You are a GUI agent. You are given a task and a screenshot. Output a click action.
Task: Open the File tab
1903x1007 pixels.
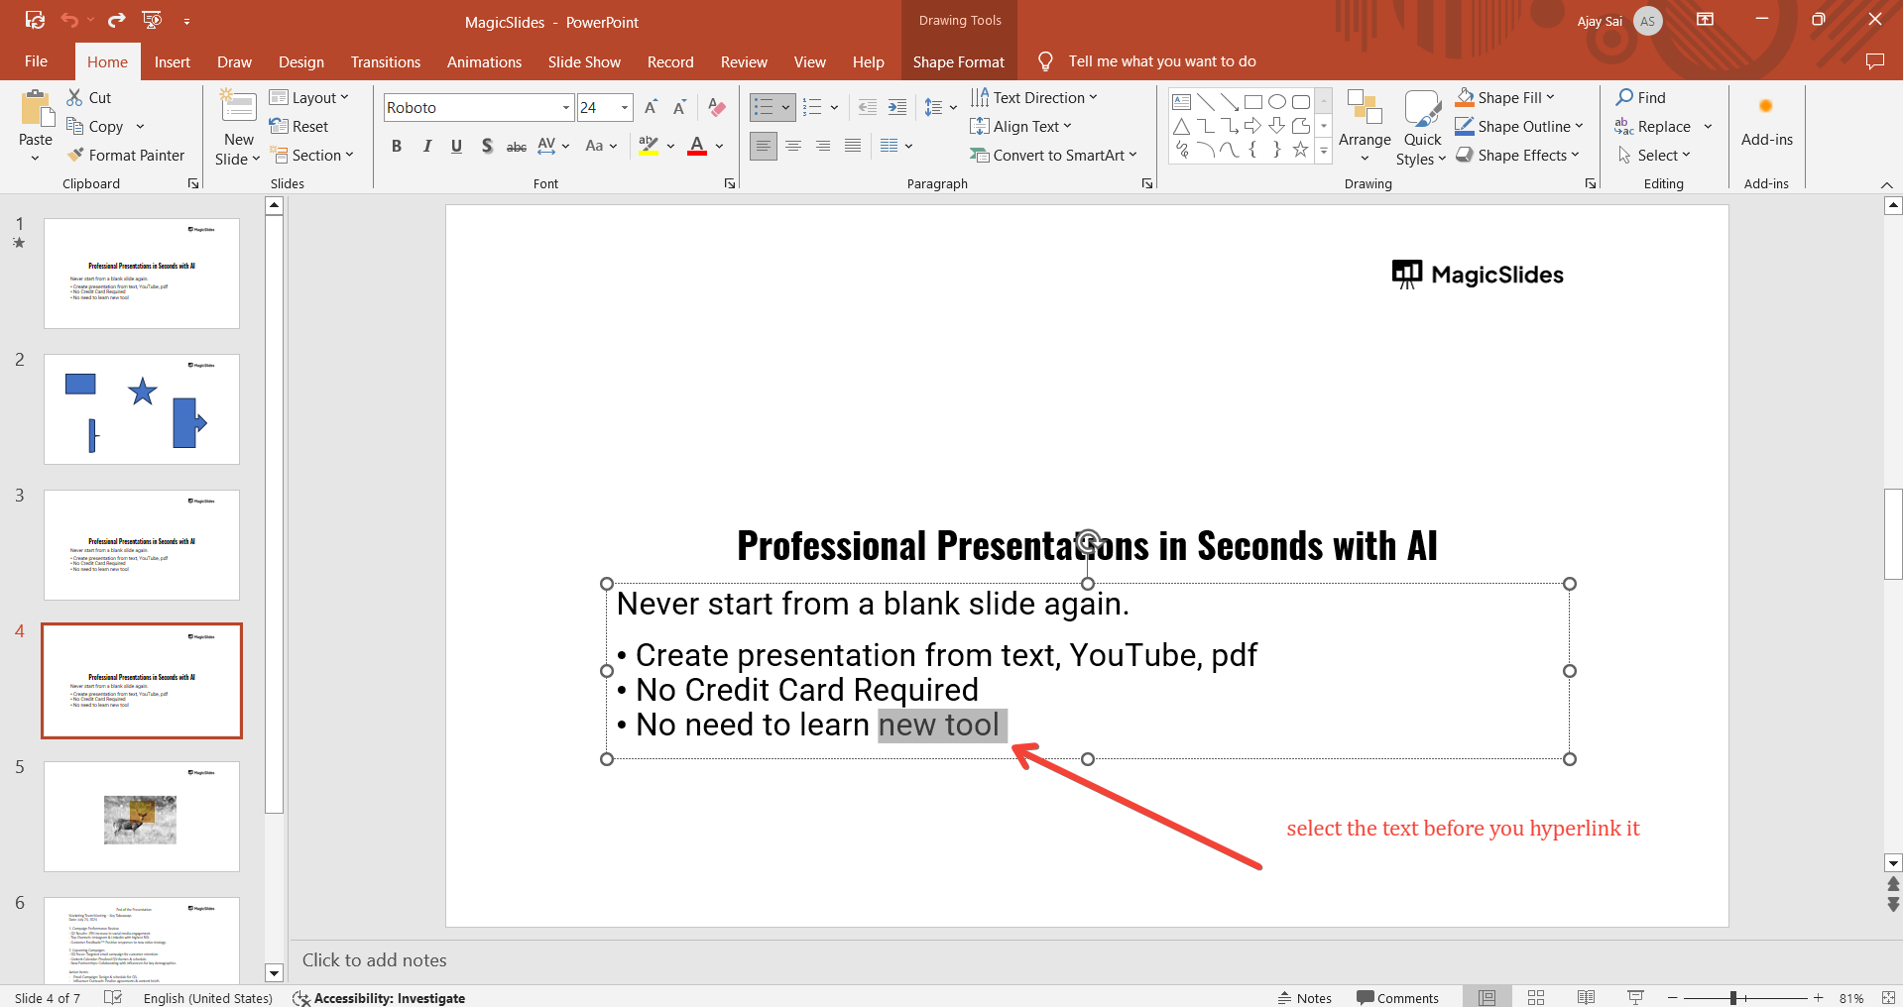tap(36, 61)
